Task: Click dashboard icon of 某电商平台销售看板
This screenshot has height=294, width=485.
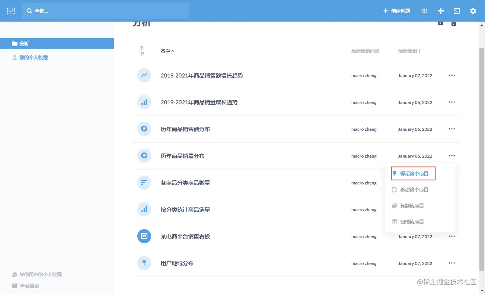Action: pyautogui.click(x=144, y=236)
